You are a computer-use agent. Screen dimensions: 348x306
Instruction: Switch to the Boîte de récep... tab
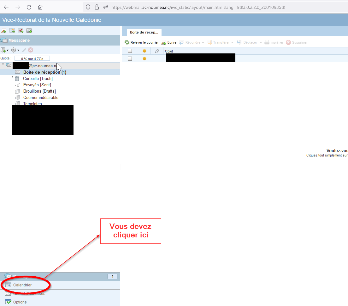pos(144,32)
